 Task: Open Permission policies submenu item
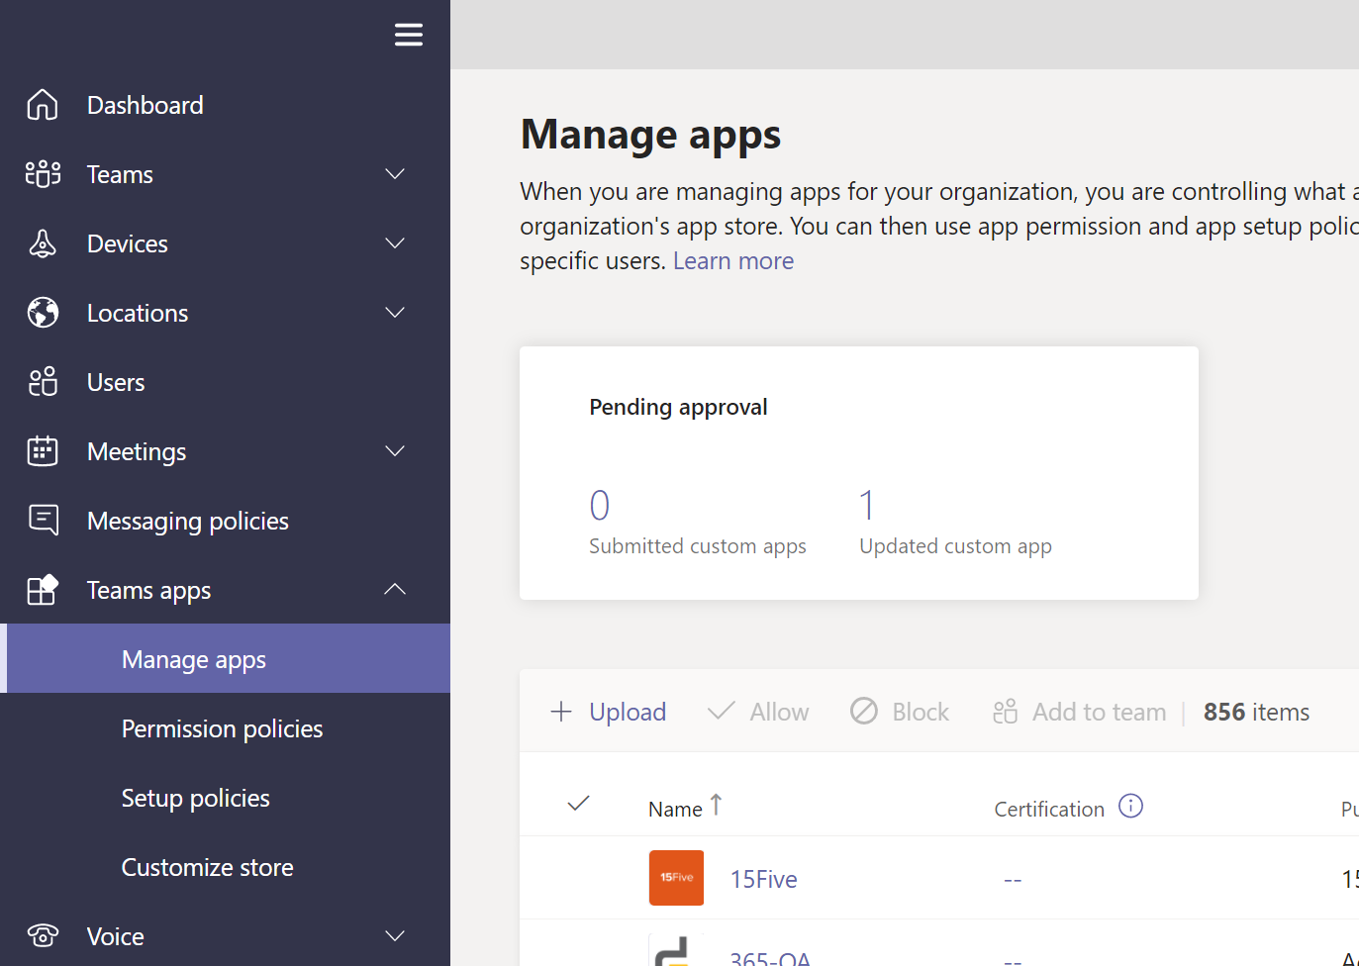tap(225, 728)
